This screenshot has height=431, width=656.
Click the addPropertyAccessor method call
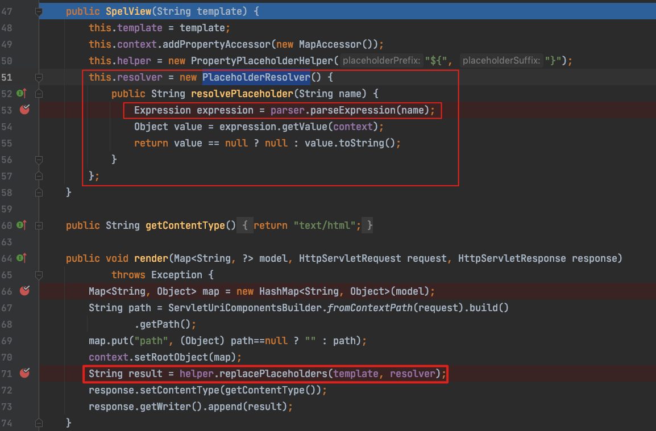(216, 44)
